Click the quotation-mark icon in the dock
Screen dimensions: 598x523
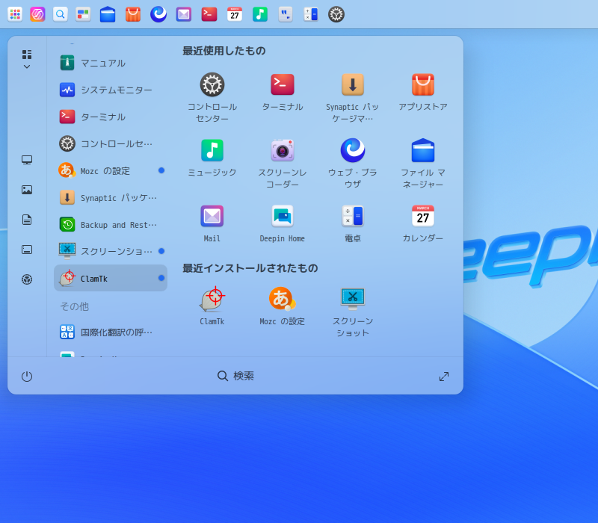pyautogui.click(x=286, y=14)
